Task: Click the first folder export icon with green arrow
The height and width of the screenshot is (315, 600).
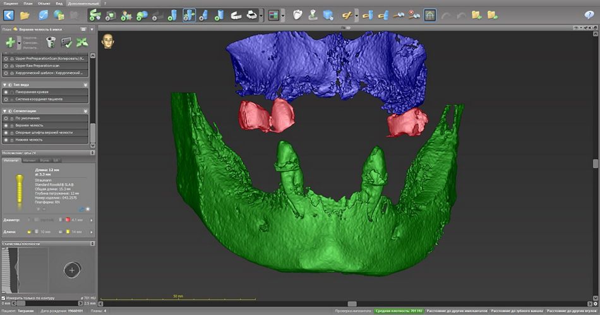Action: click(477, 15)
